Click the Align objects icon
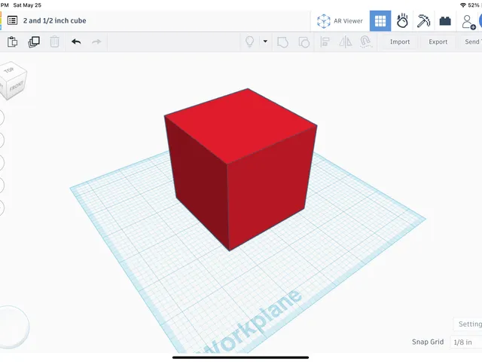 [325, 42]
